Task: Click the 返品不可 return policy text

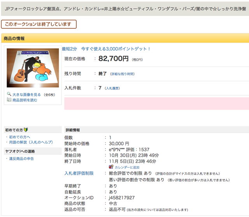Action: tap(117, 209)
